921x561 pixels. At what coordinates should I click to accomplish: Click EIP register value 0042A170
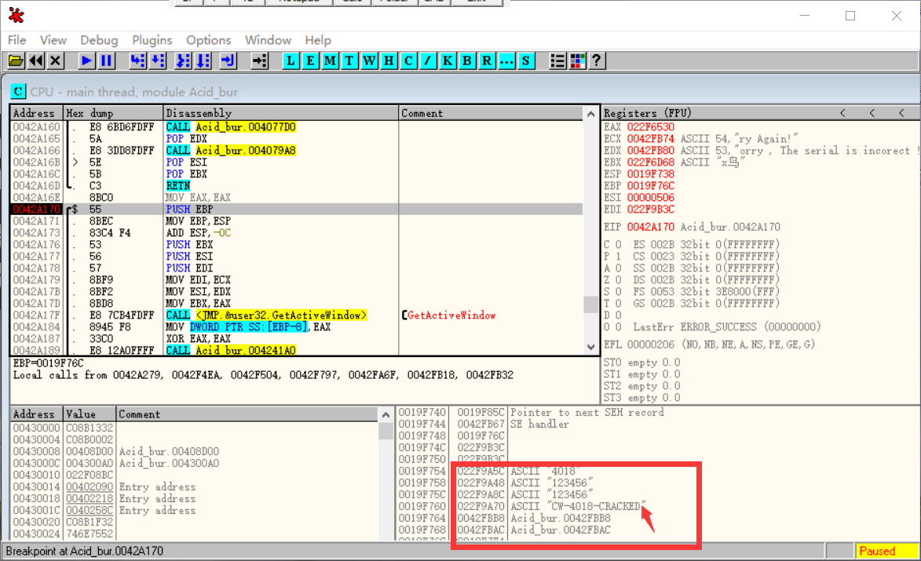[x=650, y=227]
